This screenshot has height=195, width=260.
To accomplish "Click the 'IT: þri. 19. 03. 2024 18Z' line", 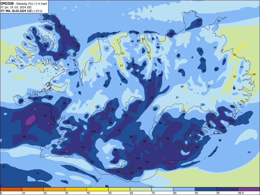I will [x=16, y=7].
